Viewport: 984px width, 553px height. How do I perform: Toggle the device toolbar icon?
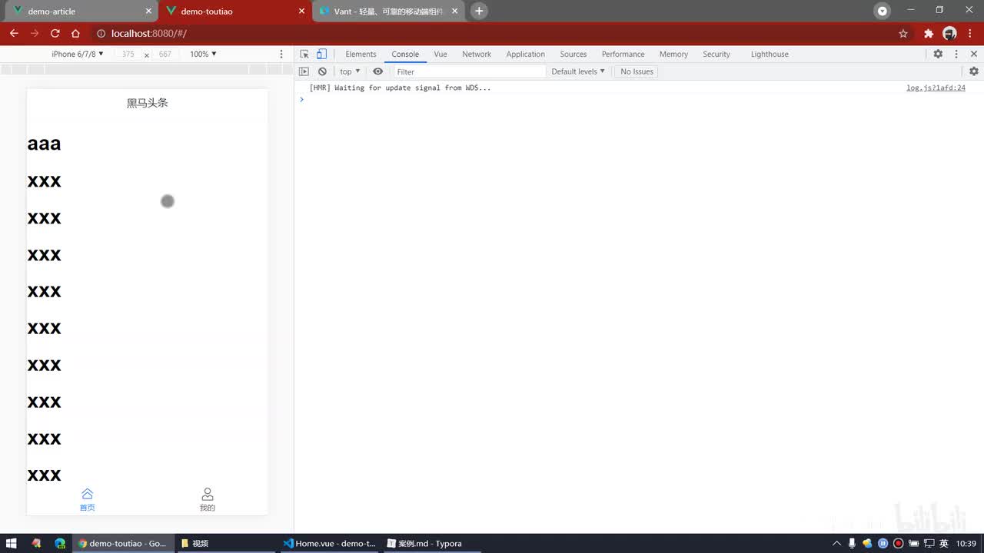coord(321,54)
